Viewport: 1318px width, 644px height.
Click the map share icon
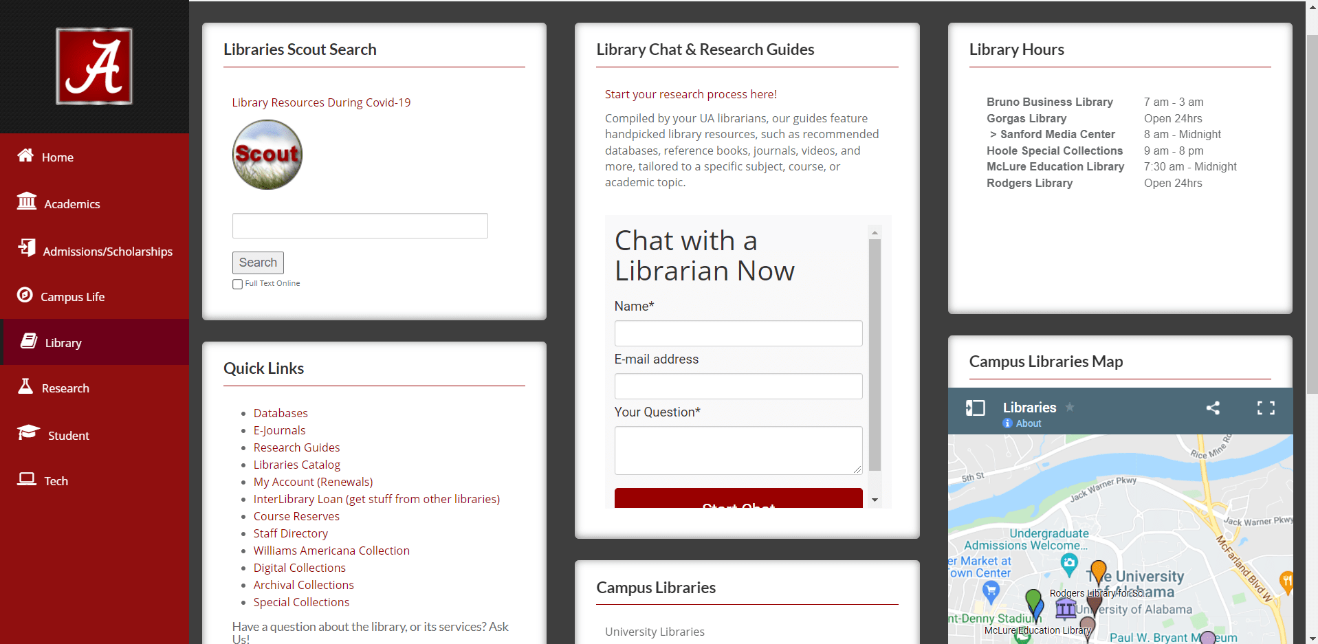point(1213,408)
